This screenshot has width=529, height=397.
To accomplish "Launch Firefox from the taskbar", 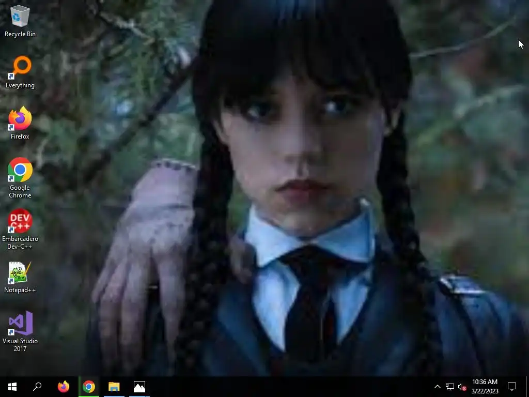I will pyautogui.click(x=64, y=387).
